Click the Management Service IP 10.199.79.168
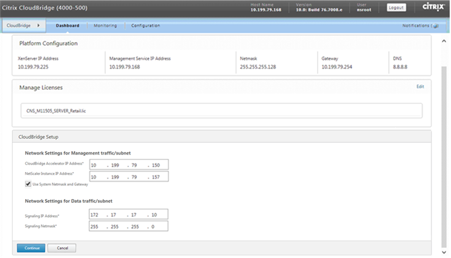The height and width of the screenshot is (258, 451). (124, 67)
